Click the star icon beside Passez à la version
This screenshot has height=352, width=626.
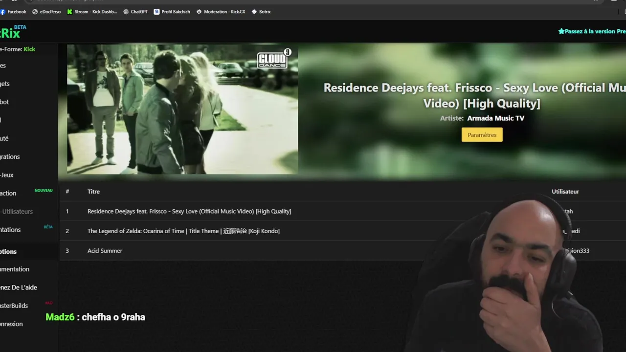pos(561,31)
